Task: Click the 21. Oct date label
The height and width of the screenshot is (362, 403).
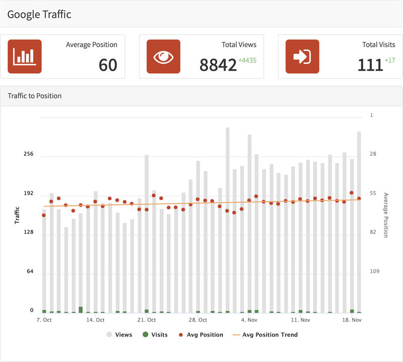Action: (x=147, y=320)
